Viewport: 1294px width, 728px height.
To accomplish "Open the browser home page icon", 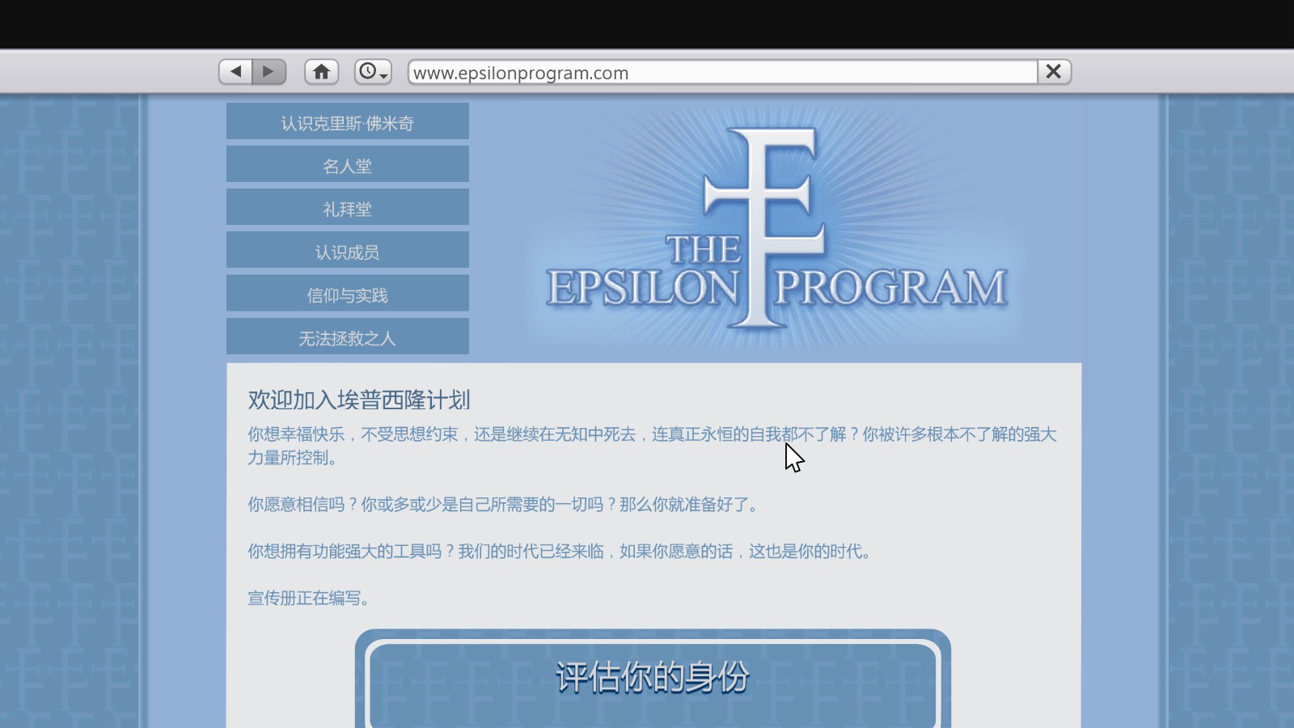I will click(x=321, y=72).
